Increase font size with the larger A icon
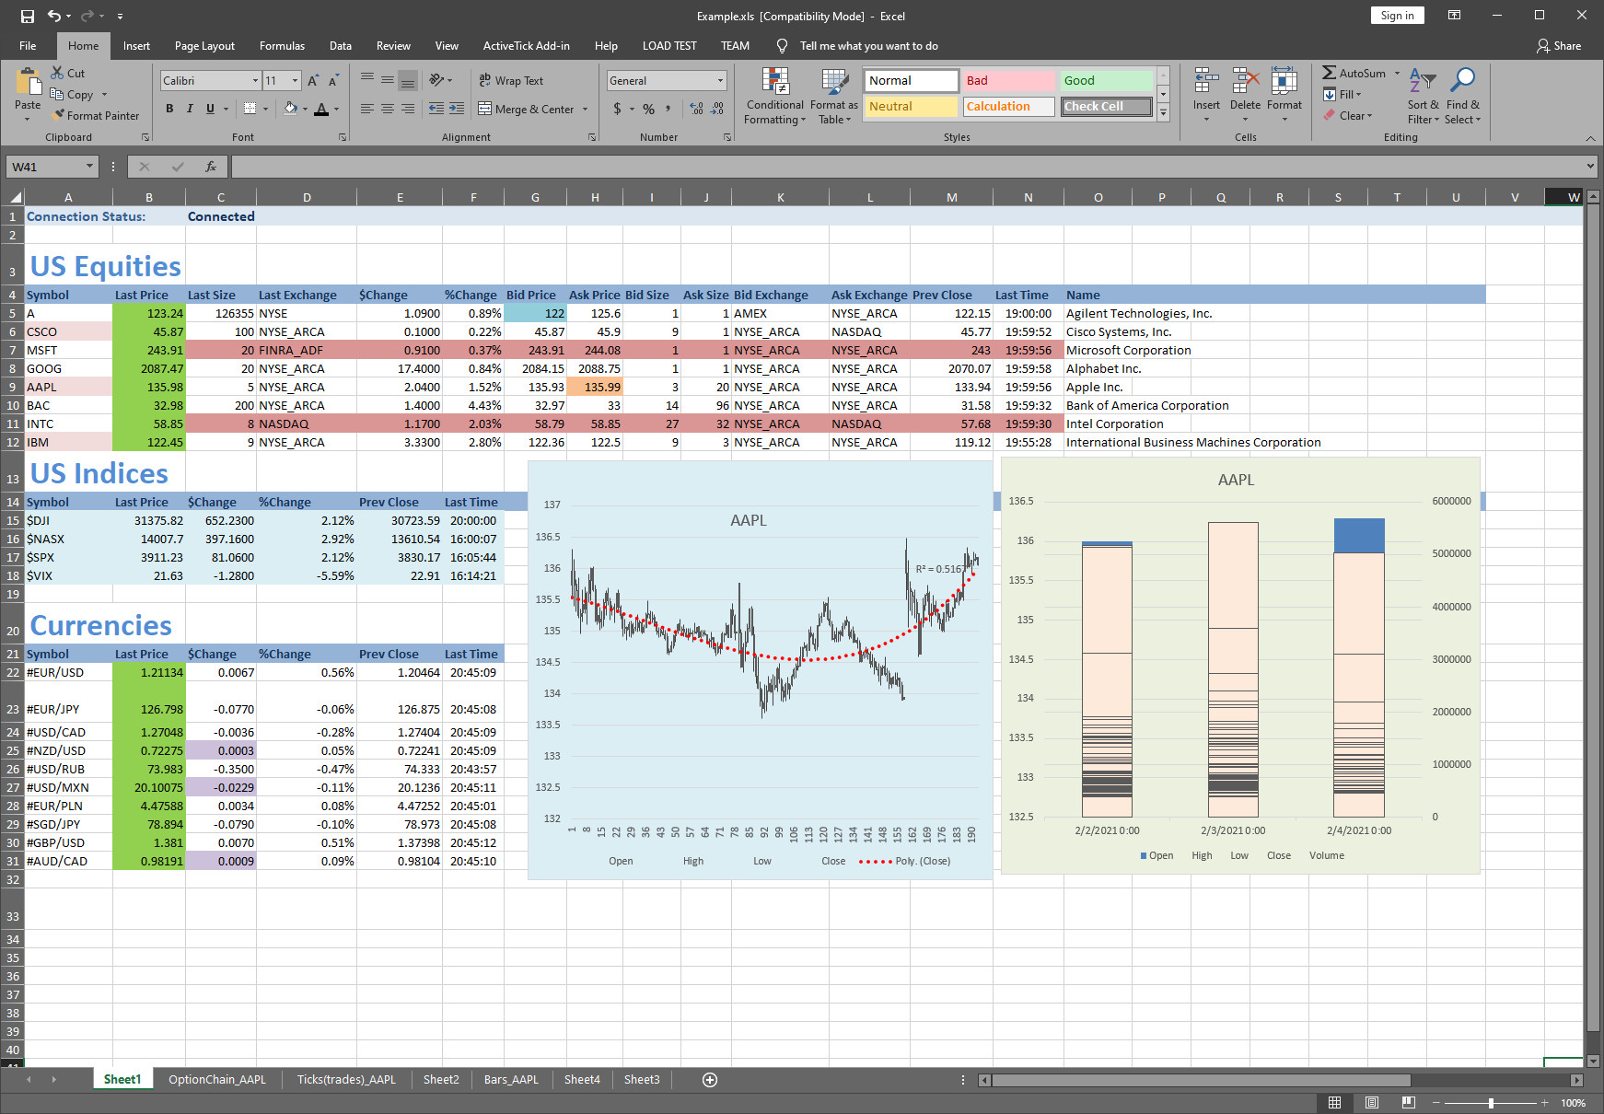 pos(313,81)
